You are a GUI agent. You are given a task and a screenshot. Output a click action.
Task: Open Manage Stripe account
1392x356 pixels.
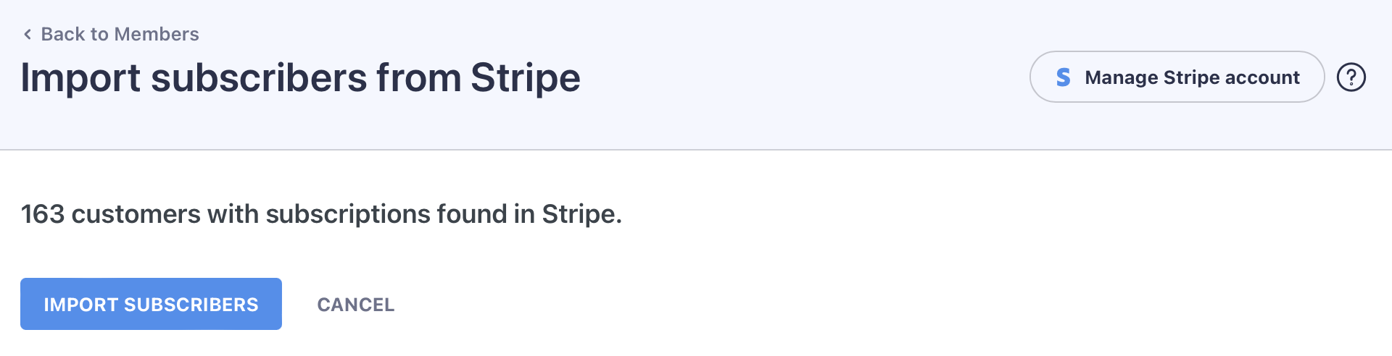click(x=1177, y=77)
